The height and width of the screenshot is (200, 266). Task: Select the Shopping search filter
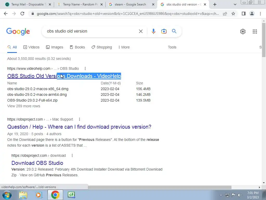[102, 47]
